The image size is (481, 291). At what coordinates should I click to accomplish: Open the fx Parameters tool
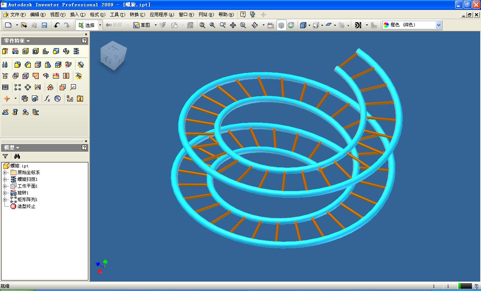47,99
